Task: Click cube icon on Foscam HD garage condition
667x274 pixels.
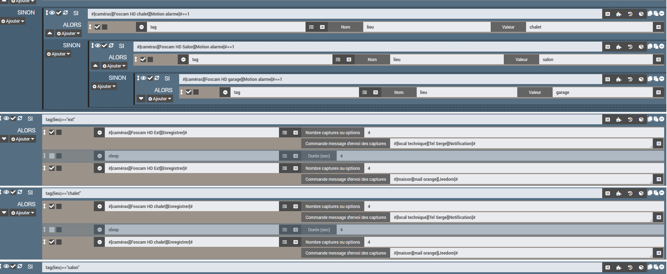Action: pyautogui.click(x=641, y=79)
